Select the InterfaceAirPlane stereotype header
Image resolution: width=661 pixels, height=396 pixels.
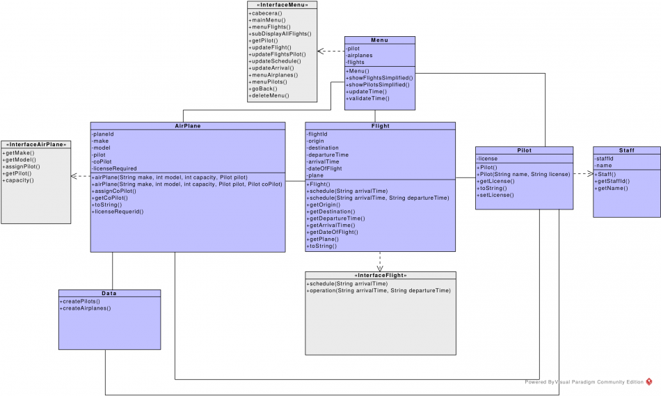coord(36,144)
